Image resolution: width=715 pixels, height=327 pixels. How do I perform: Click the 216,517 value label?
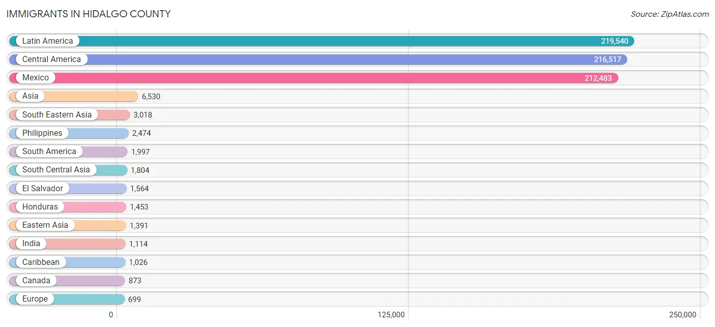(x=607, y=60)
